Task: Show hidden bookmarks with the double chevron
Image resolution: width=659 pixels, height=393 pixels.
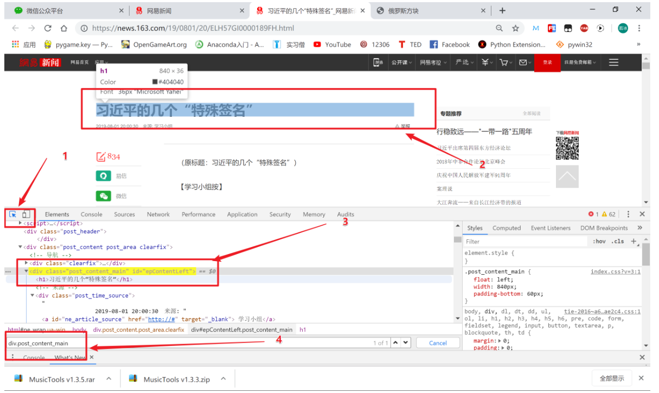Action: pyautogui.click(x=638, y=45)
